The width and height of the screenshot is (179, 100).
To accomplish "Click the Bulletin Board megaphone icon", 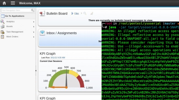I will pos(42,14).
